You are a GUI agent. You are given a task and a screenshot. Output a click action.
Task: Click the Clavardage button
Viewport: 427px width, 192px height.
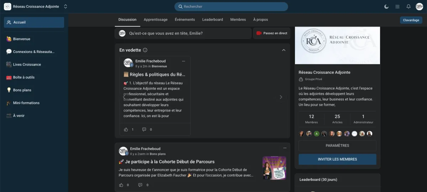[x=411, y=20]
